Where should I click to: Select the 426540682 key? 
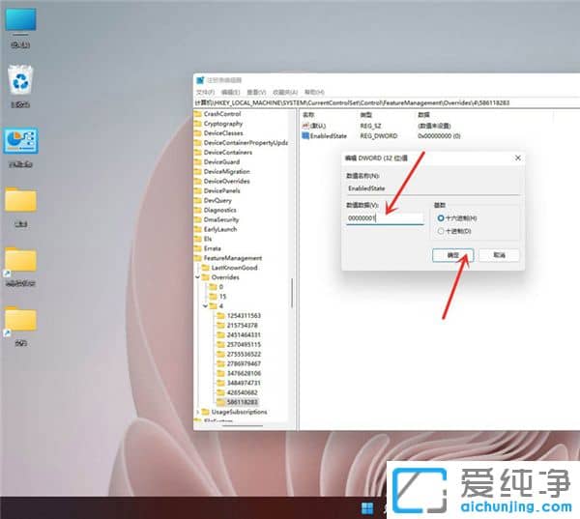[243, 392]
